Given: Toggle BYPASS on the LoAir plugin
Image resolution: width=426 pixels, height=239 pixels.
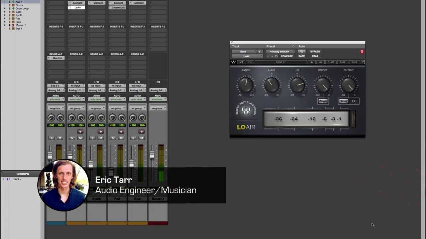Looking at the screenshot, I should [315, 51].
